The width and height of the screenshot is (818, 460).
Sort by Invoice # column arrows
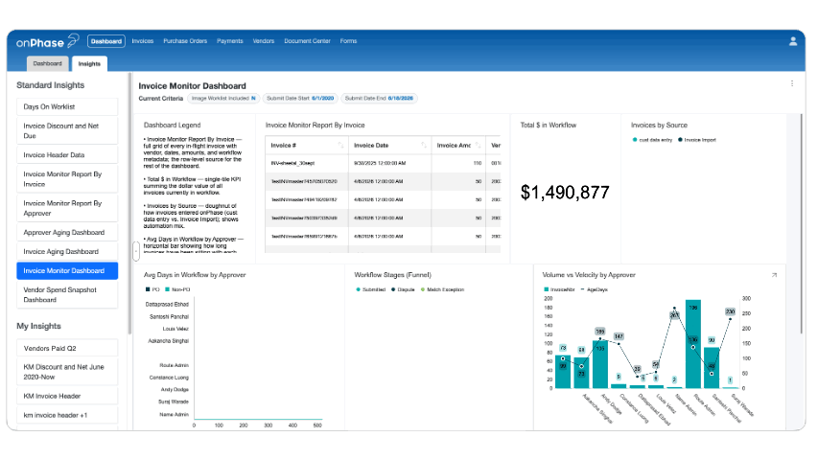[x=340, y=145]
